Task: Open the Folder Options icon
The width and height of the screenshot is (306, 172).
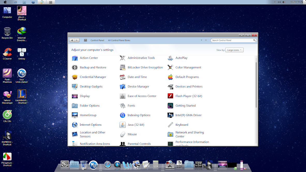Action: [75, 106]
